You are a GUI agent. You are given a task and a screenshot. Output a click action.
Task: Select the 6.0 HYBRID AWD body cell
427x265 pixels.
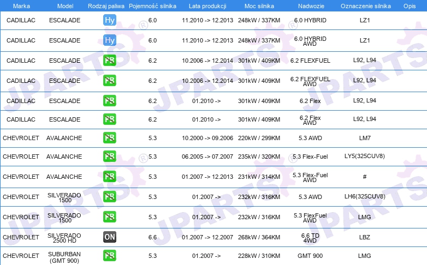click(x=310, y=41)
